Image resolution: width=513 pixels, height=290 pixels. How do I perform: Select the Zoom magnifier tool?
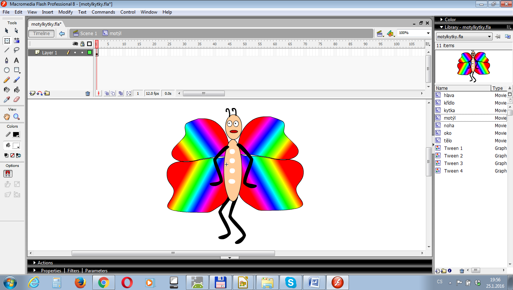click(17, 117)
